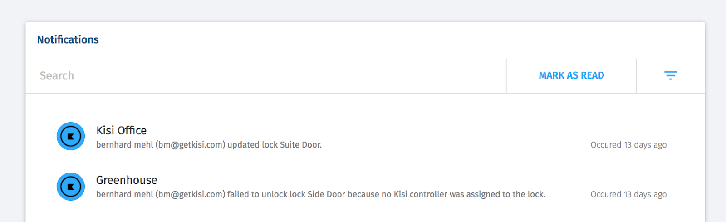Click bernhard mehl name under Kisi Office
Viewport: 726px width, 222px height.
click(125, 145)
